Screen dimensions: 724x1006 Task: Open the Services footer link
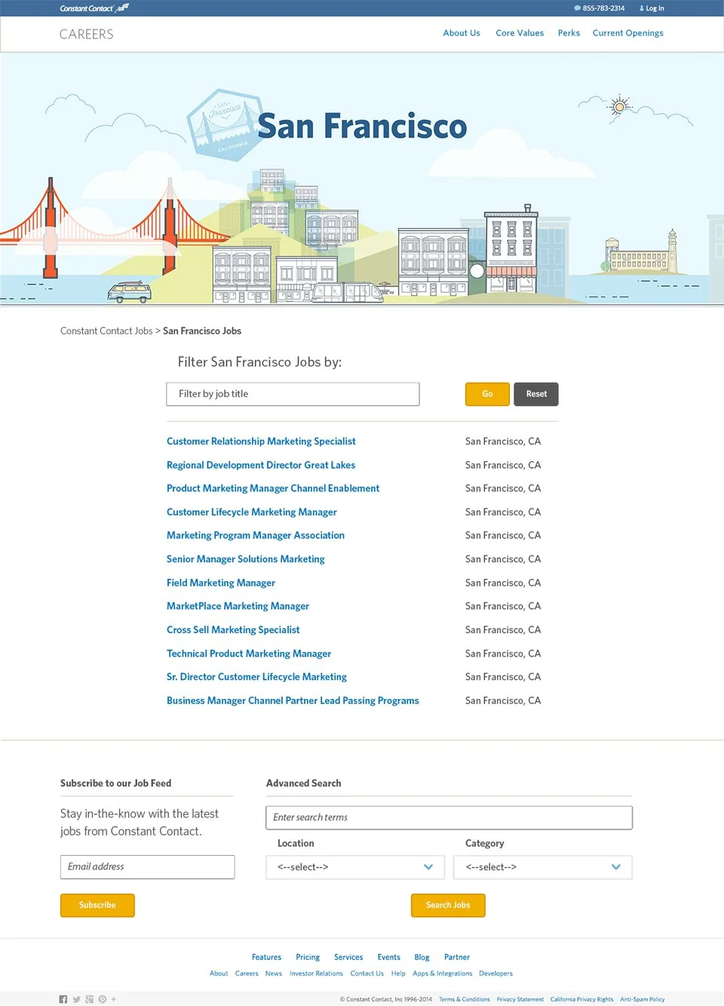(x=348, y=957)
